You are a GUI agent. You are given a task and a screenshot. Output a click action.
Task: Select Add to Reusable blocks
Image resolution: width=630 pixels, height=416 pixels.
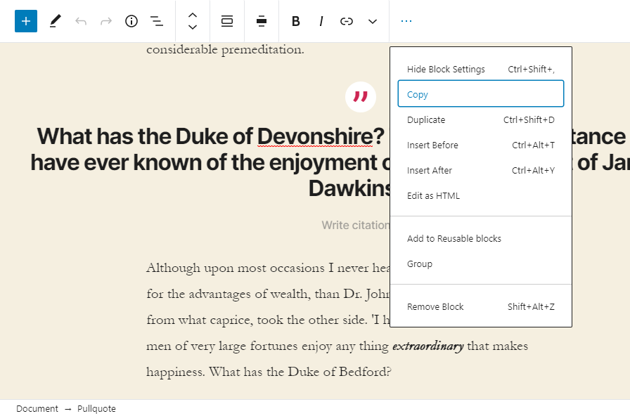coord(481,239)
